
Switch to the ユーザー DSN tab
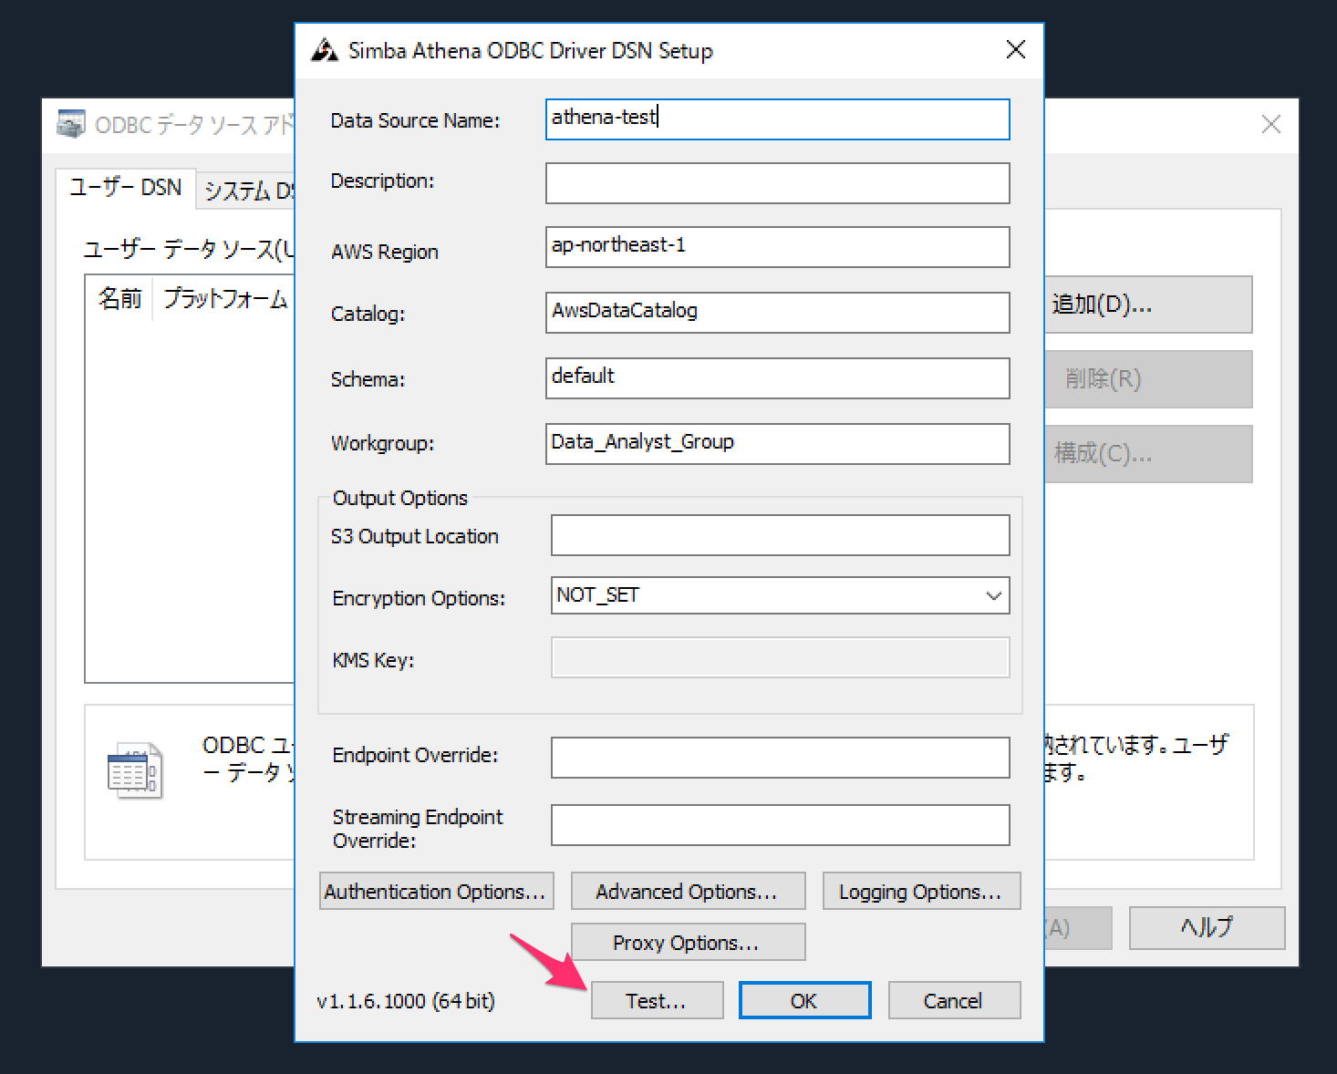click(x=126, y=188)
